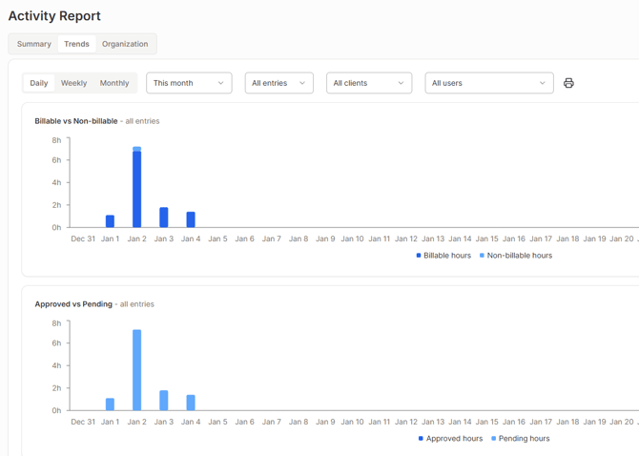Open the Organization tab
Image resolution: width=639 pixels, height=456 pixels.
(x=125, y=44)
